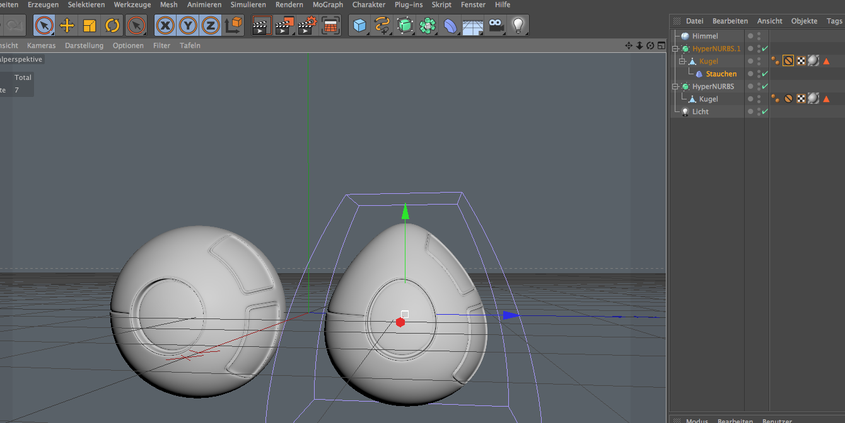Add a light bulb object
The width and height of the screenshot is (845, 423).
518,25
